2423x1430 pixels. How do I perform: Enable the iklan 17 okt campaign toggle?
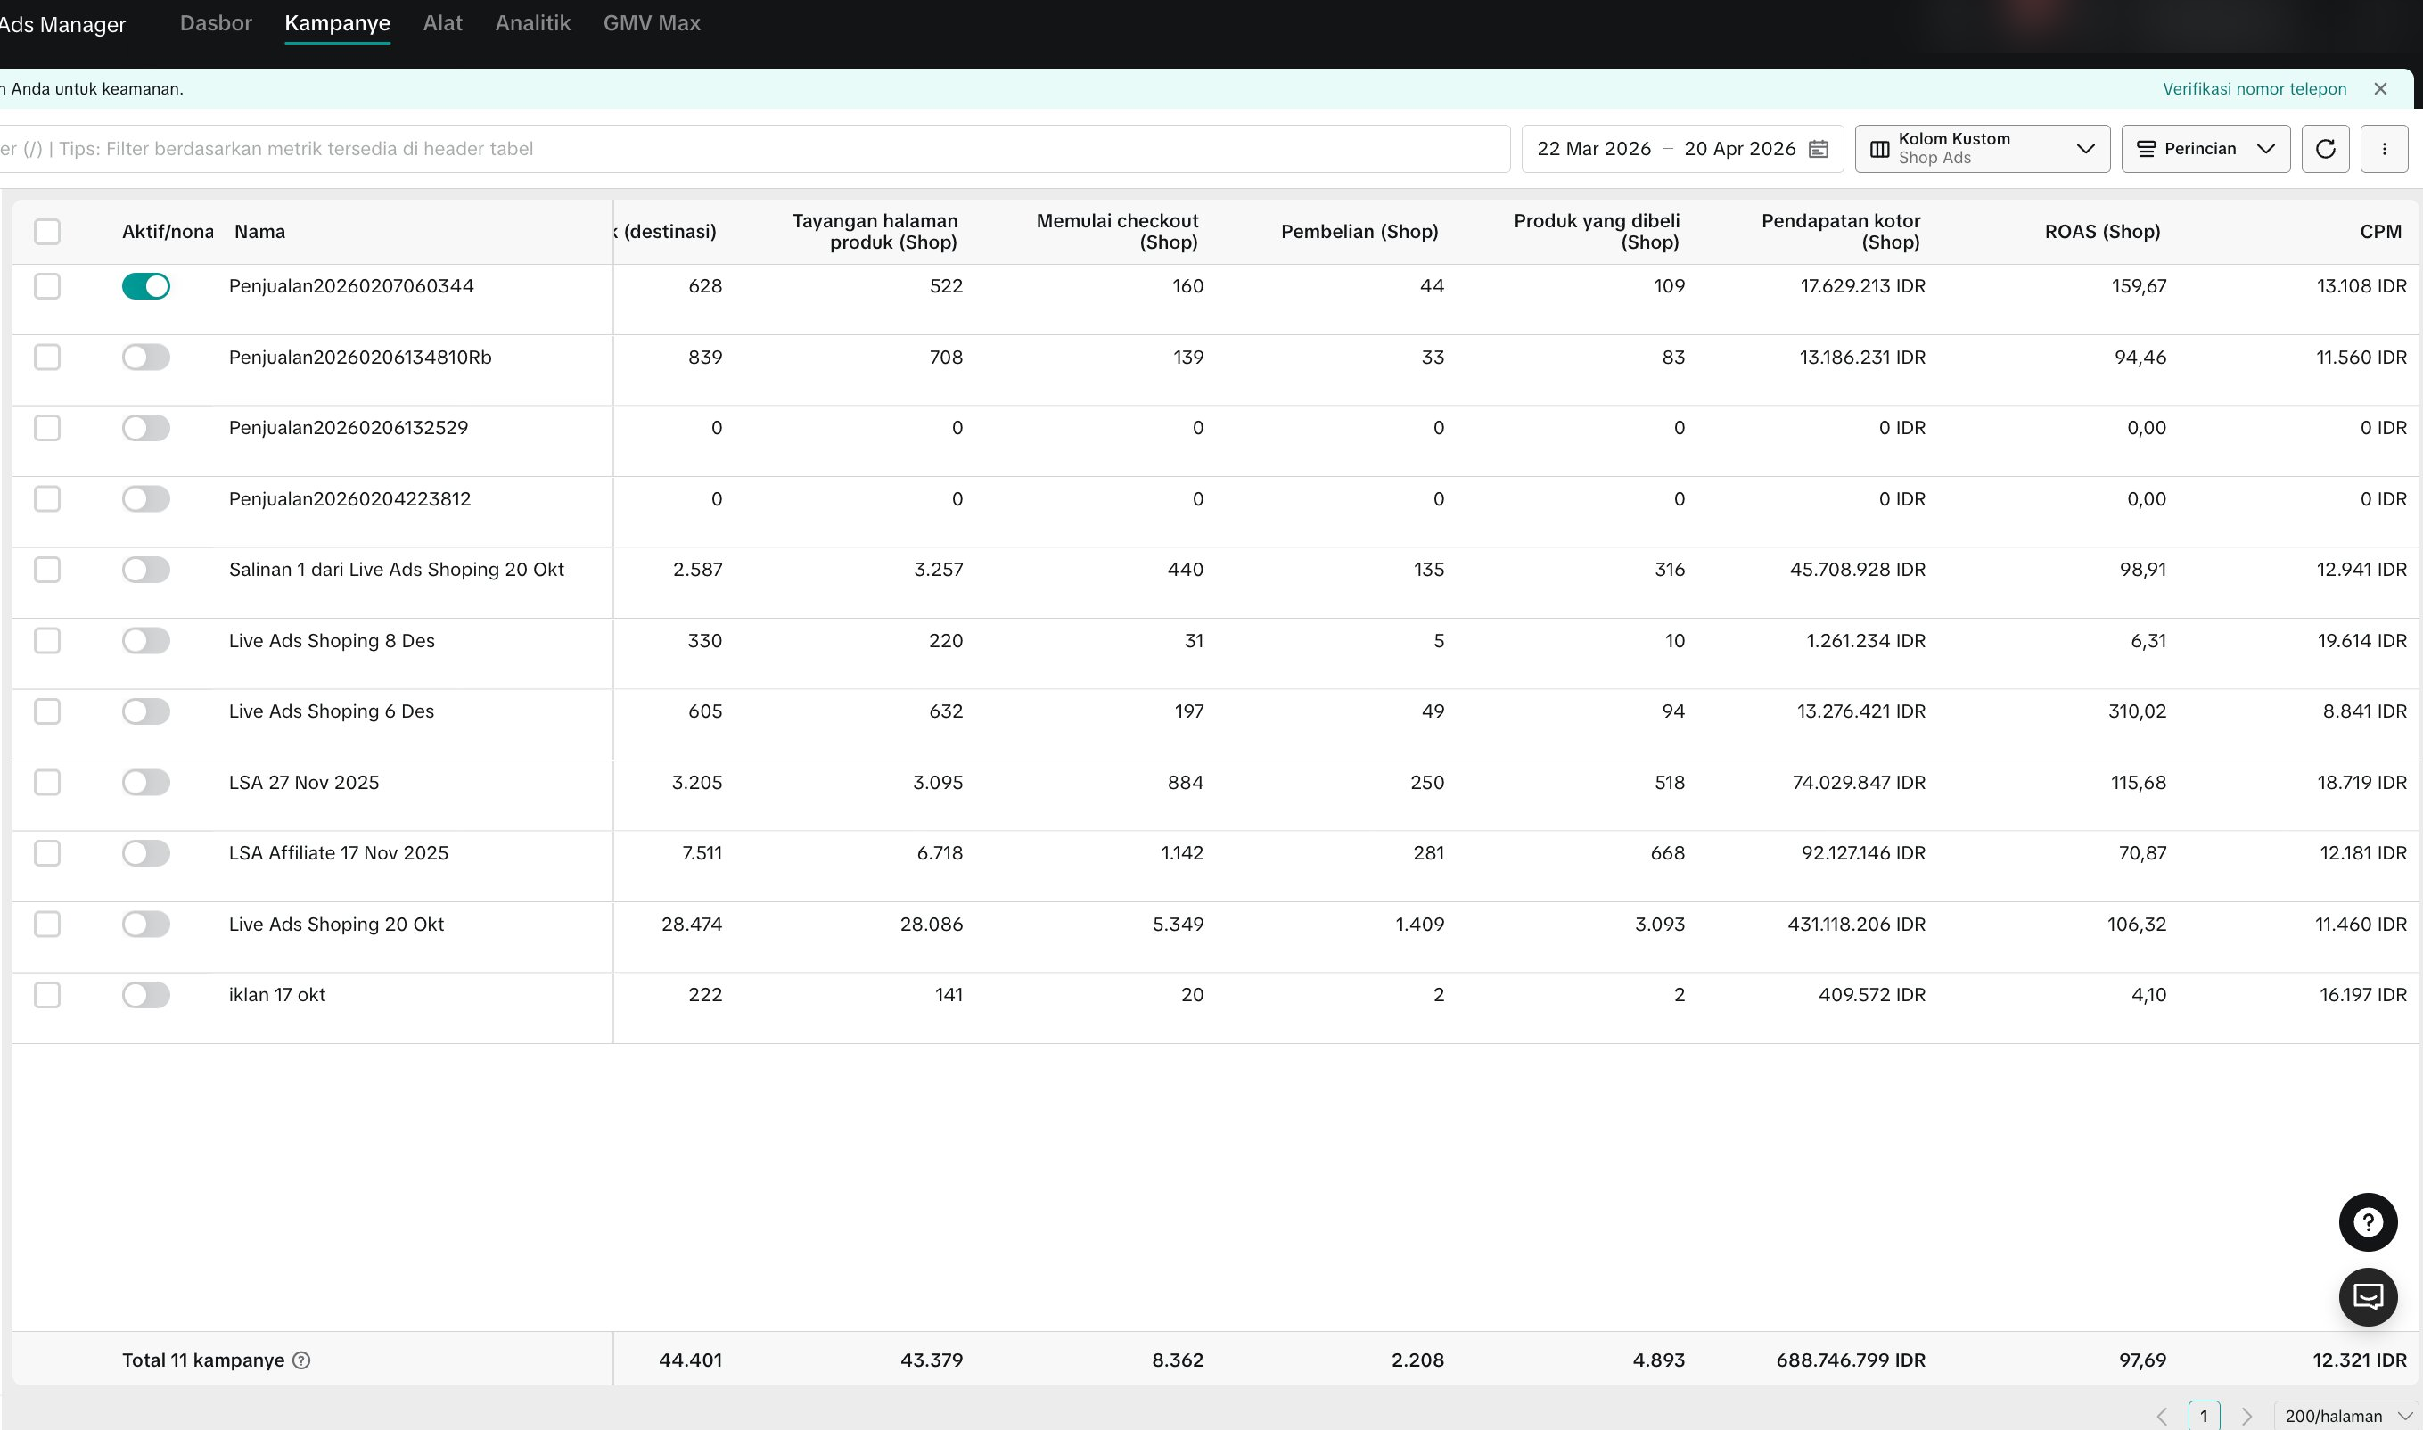(x=145, y=994)
